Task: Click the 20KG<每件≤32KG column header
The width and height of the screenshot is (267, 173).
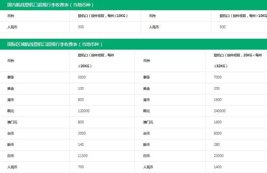Action: point(238,60)
